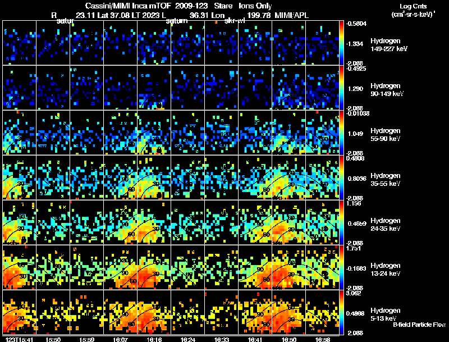Click the Hydrogen 5-13 keV label

click(x=386, y=314)
